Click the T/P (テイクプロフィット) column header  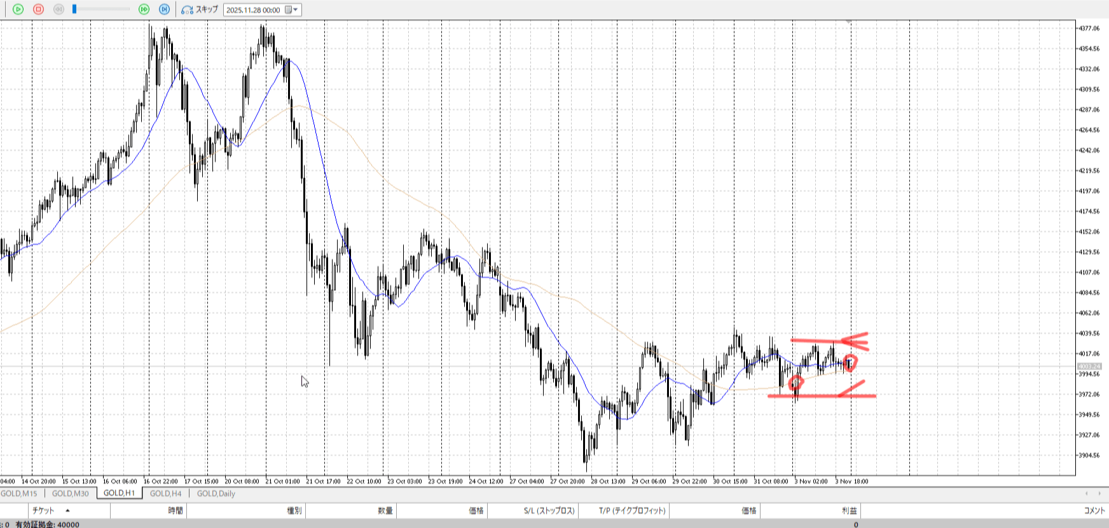631,510
